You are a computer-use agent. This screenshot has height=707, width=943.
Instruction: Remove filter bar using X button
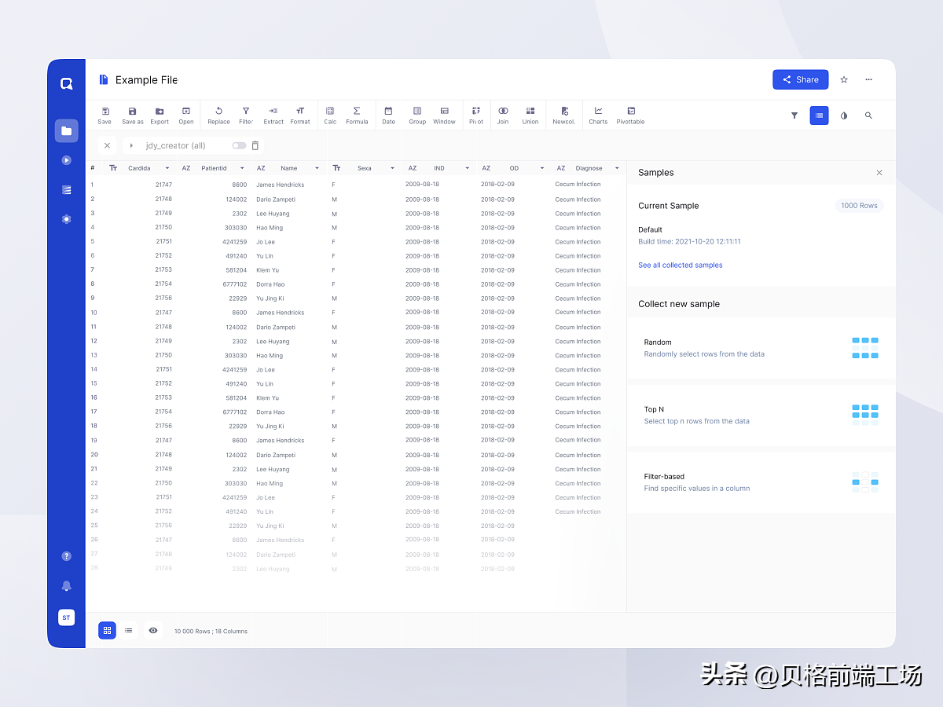coord(107,145)
